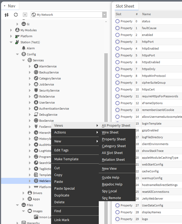The width and height of the screenshot is (182, 224).
Task: Click the Alarm bell icon in tree
Action: click(x=24, y=48)
